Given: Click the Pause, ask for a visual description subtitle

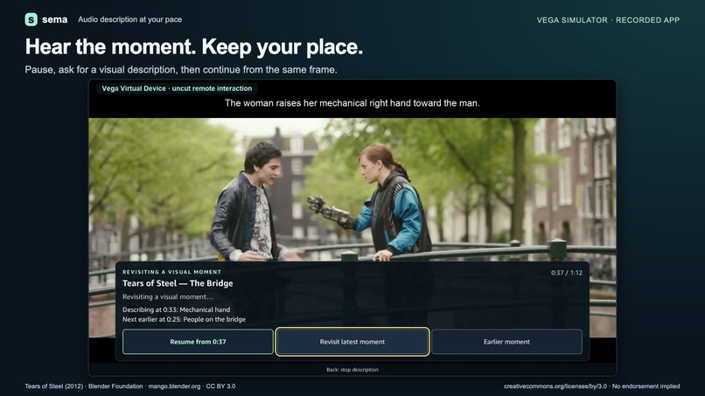Looking at the screenshot, I should pos(181,70).
